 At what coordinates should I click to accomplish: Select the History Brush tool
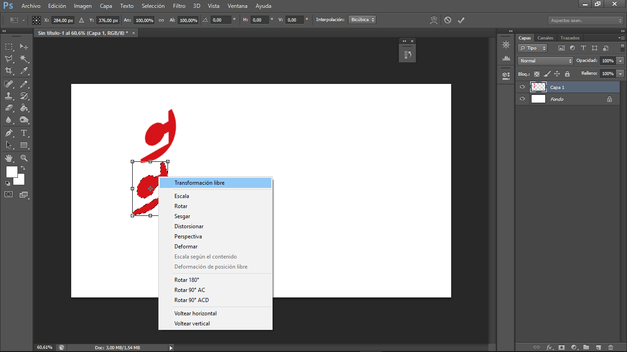click(x=24, y=96)
